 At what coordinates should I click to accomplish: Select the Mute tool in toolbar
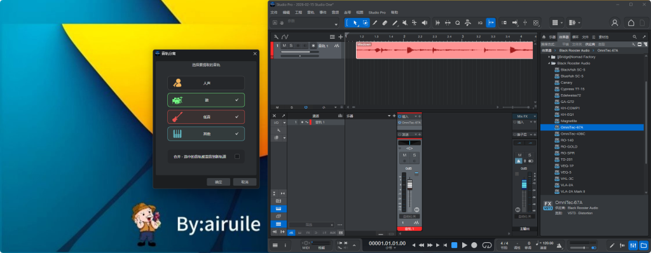[404, 23]
